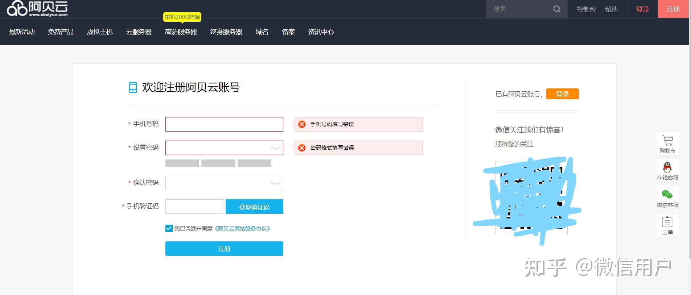Click 获取验证码 button
The image size is (691, 295).
click(254, 207)
